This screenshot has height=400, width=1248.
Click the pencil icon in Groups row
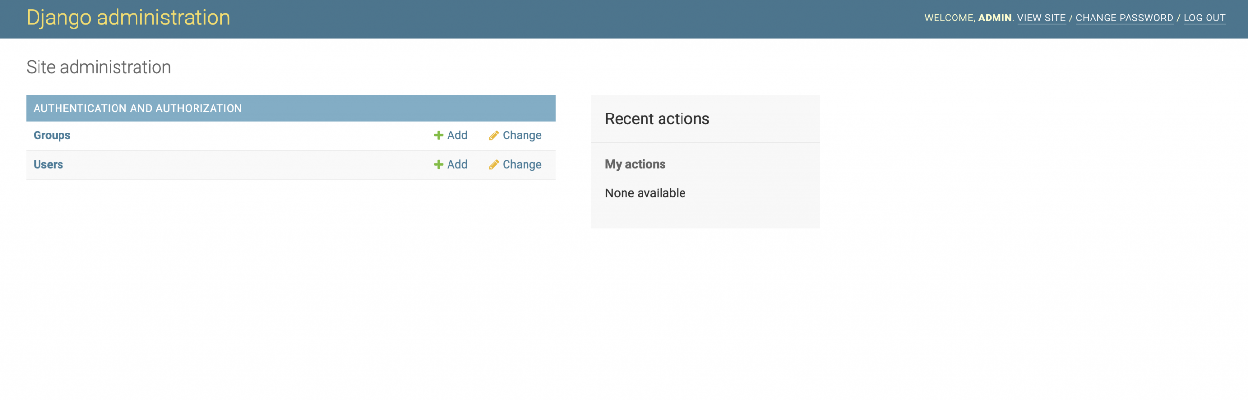[494, 135]
